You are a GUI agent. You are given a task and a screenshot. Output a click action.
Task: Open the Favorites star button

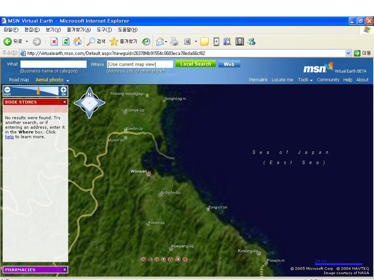tap(114, 42)
